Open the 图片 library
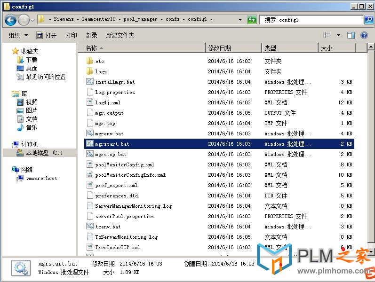Viewport: 375px width, 282px height. [x=27, y=110]
